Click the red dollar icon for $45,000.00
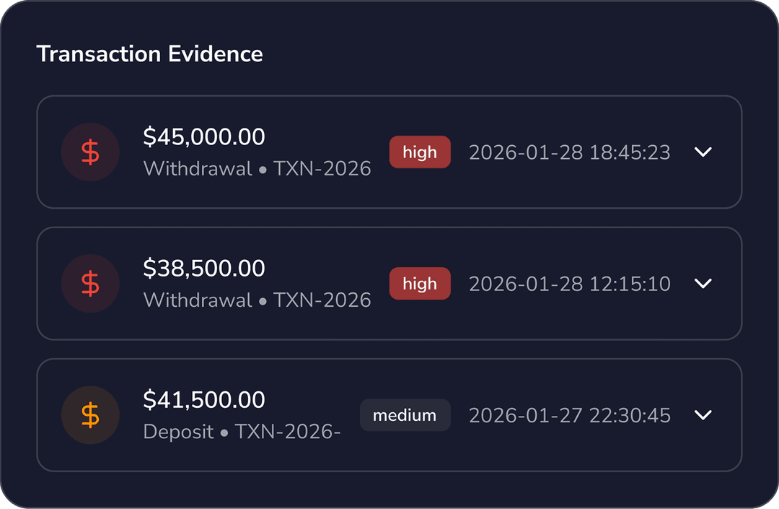The image size is (779, 509). coord(90,152)
